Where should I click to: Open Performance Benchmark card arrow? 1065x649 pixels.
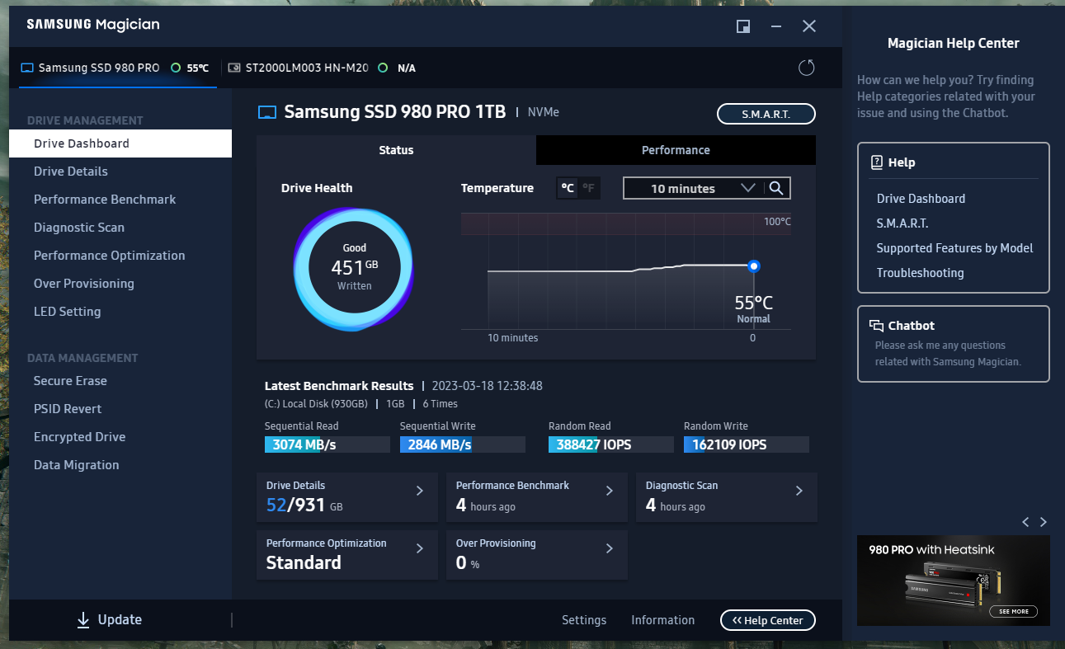(x=610, y=491)
